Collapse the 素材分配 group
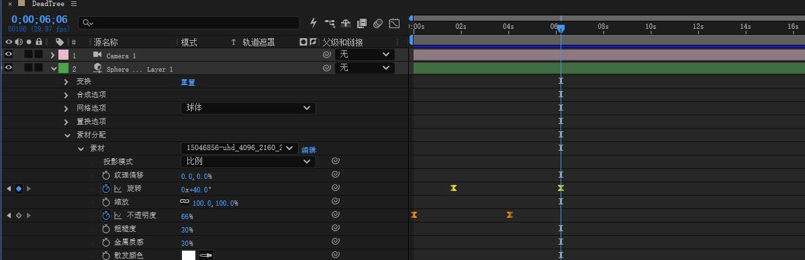Viewport: 805px width, 260px height. tap(67, 135)
